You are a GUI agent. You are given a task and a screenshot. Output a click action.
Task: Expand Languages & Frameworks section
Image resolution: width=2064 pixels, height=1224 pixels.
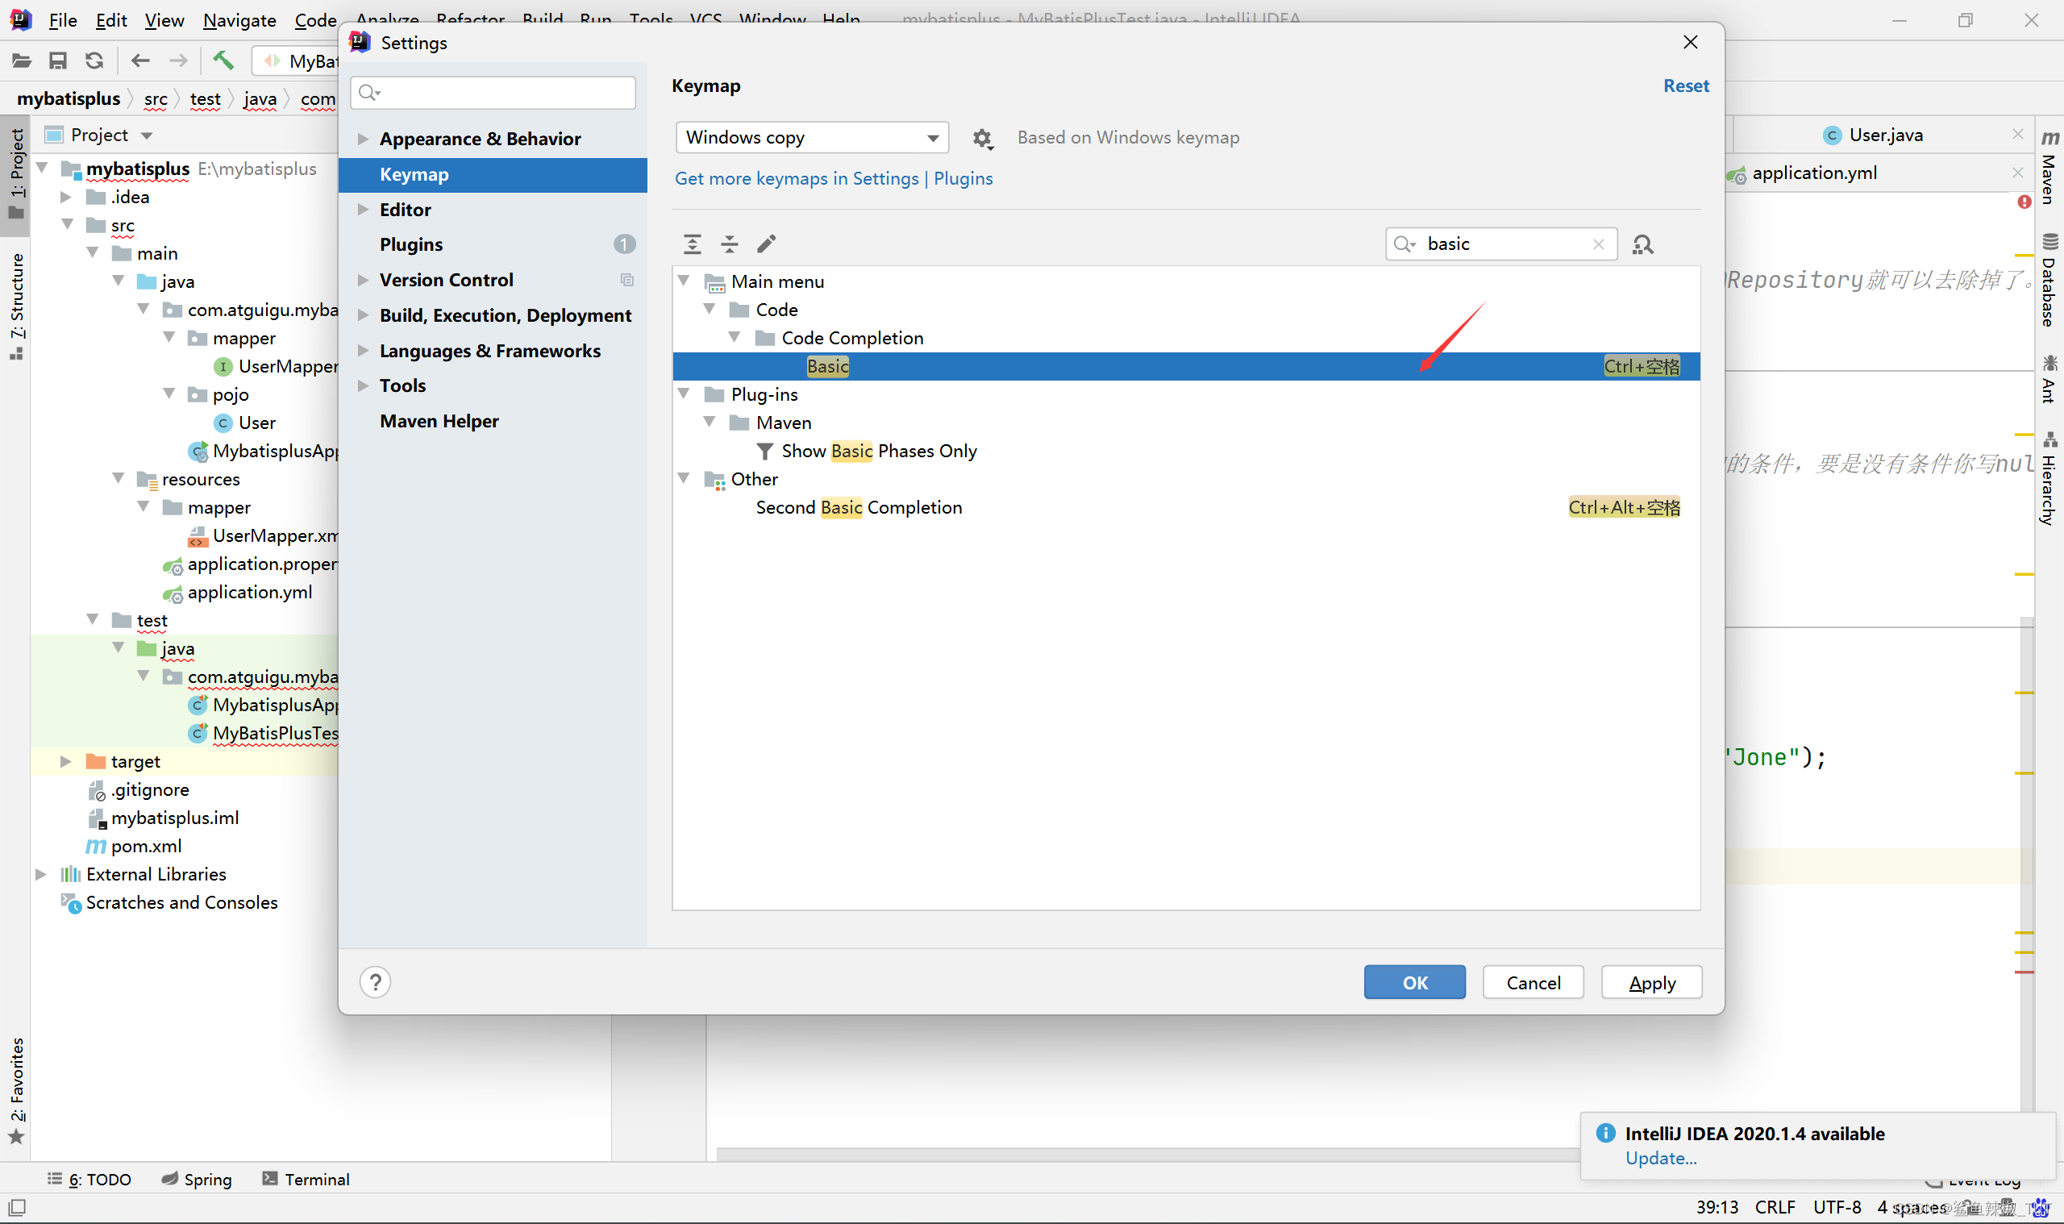coord(362,351)
